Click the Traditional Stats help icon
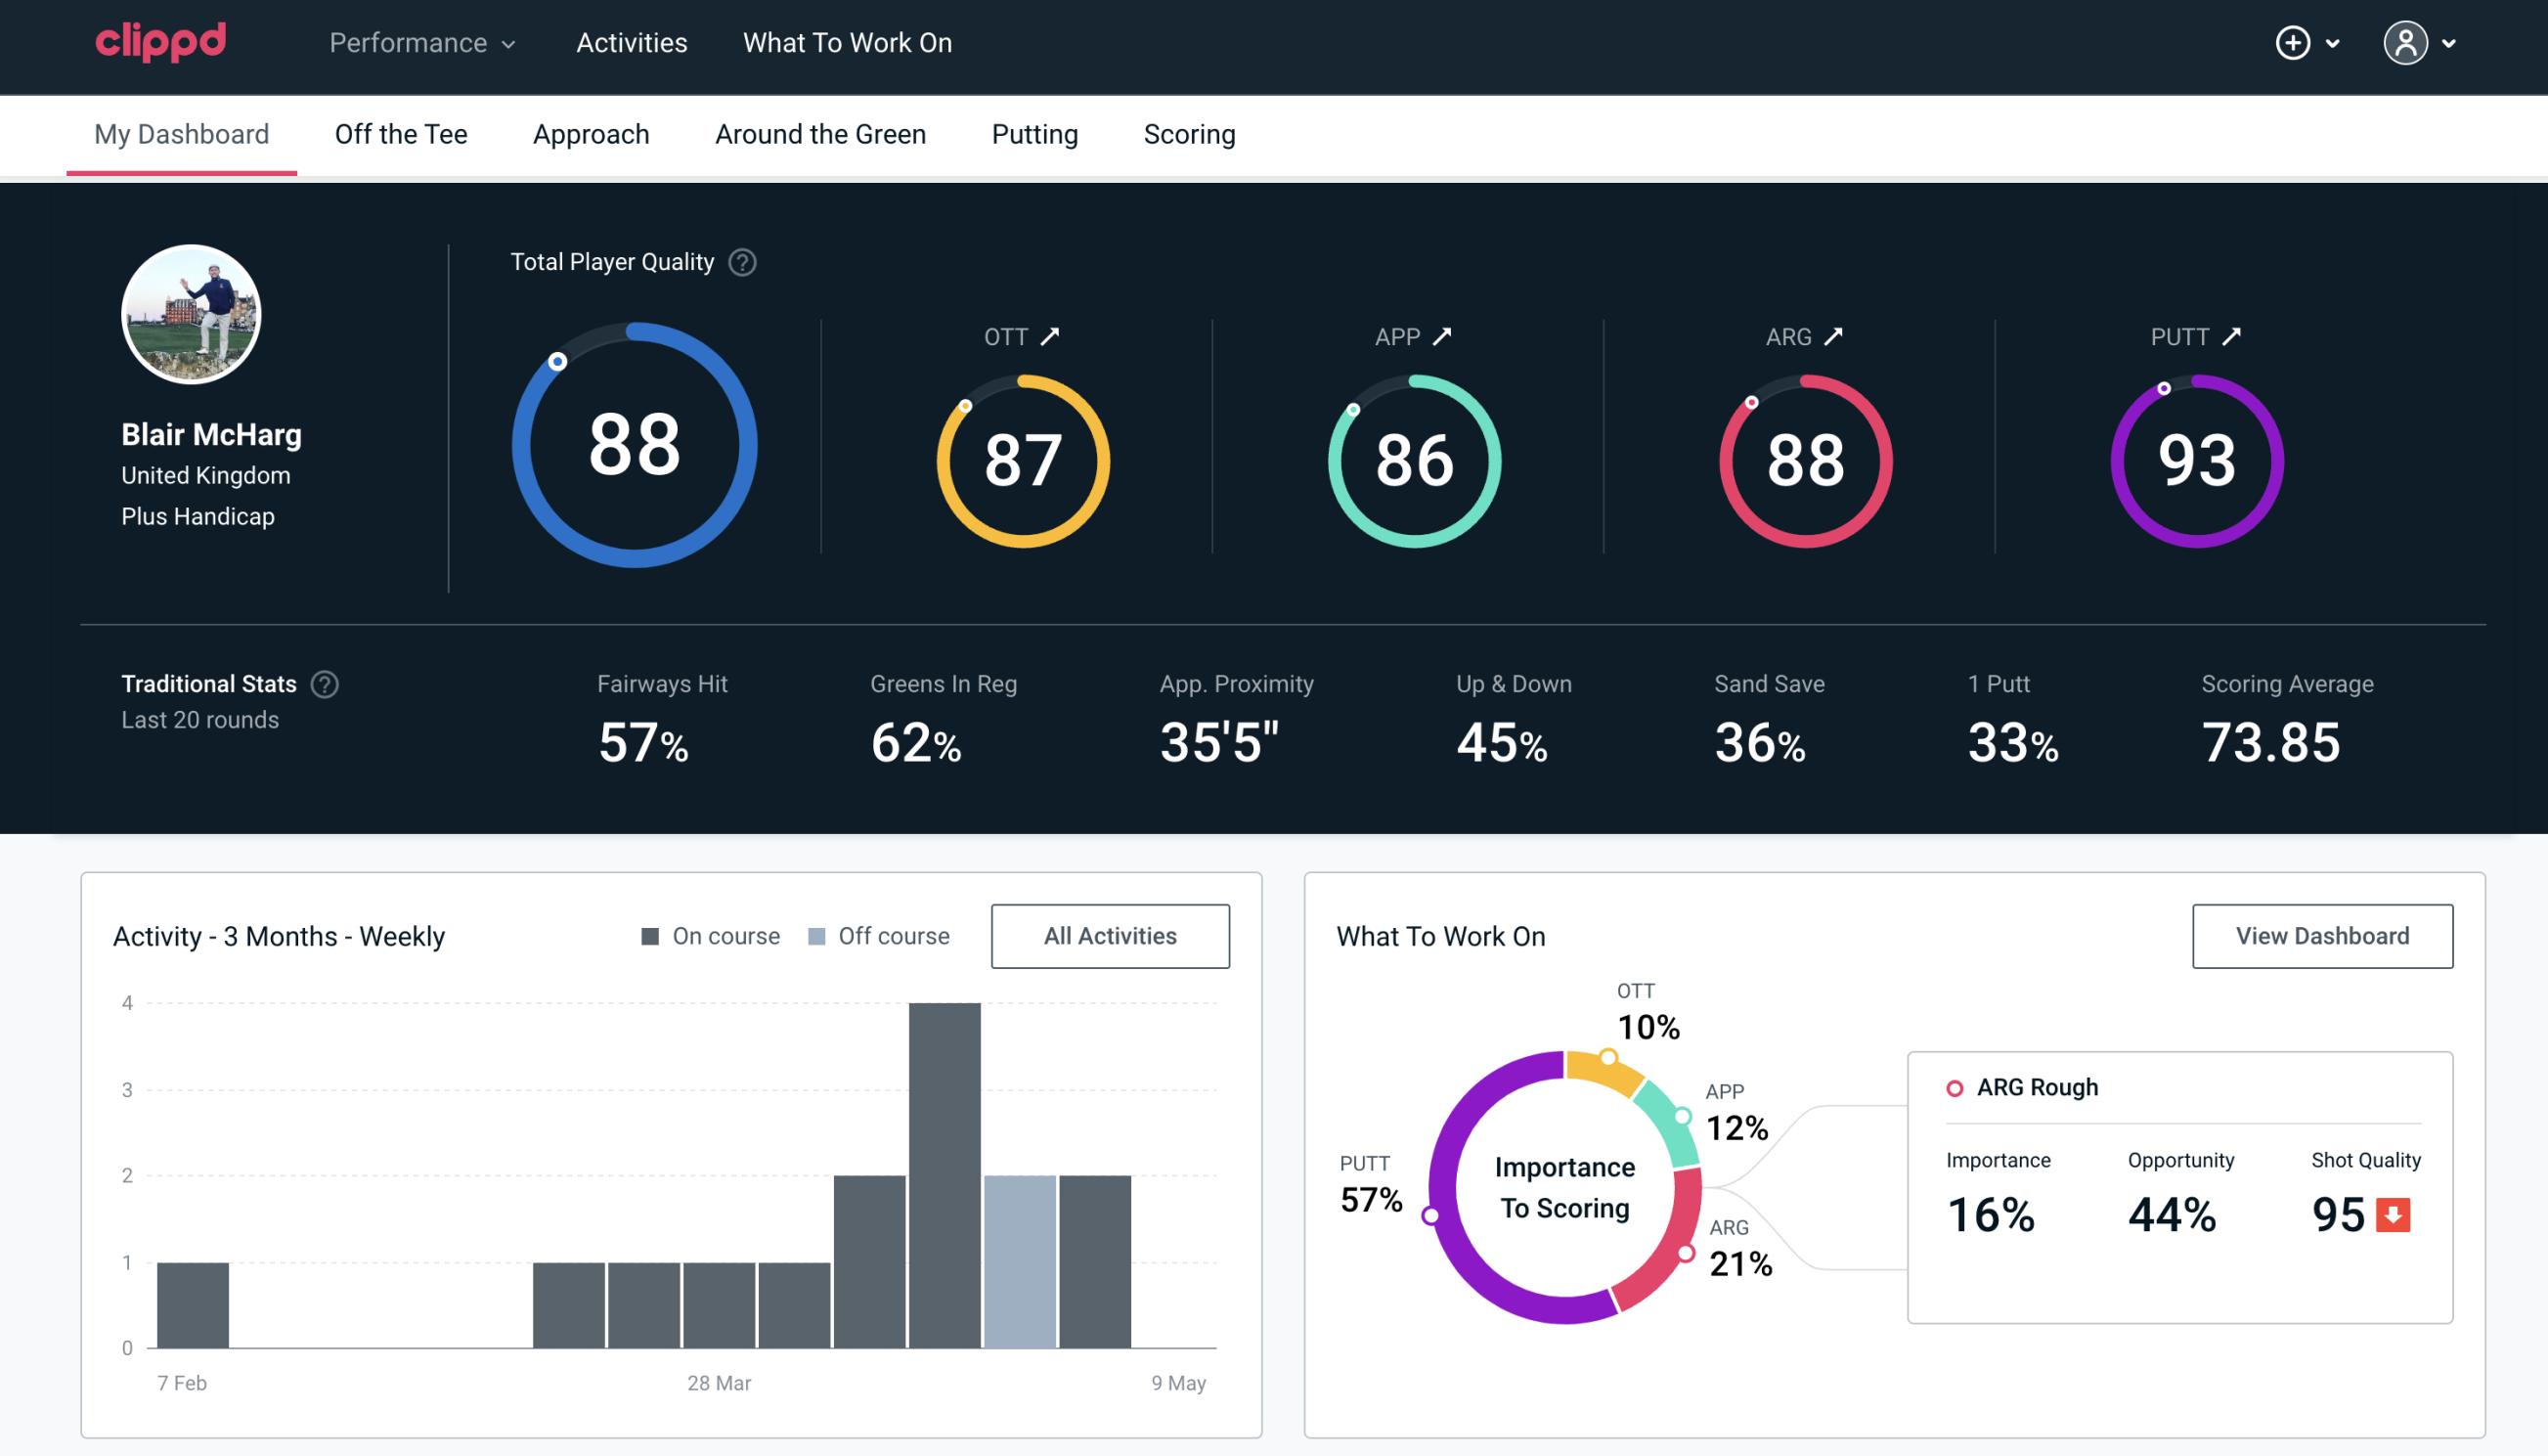Screen dimensions: 2548x1456 [x=324, y=684]
